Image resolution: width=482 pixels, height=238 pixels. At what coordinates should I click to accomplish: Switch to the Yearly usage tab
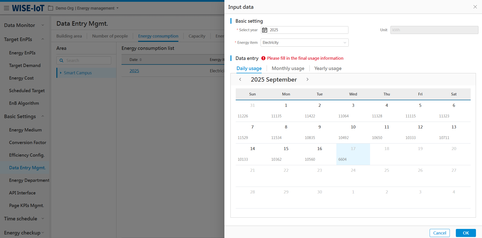click(x=328, y=69)
